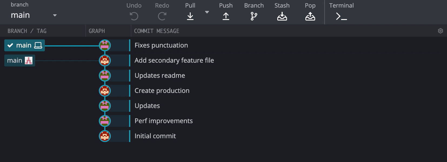
Task: Open the Terminal prompt icon
Action: pyautogui.click(x=341, y=16)
